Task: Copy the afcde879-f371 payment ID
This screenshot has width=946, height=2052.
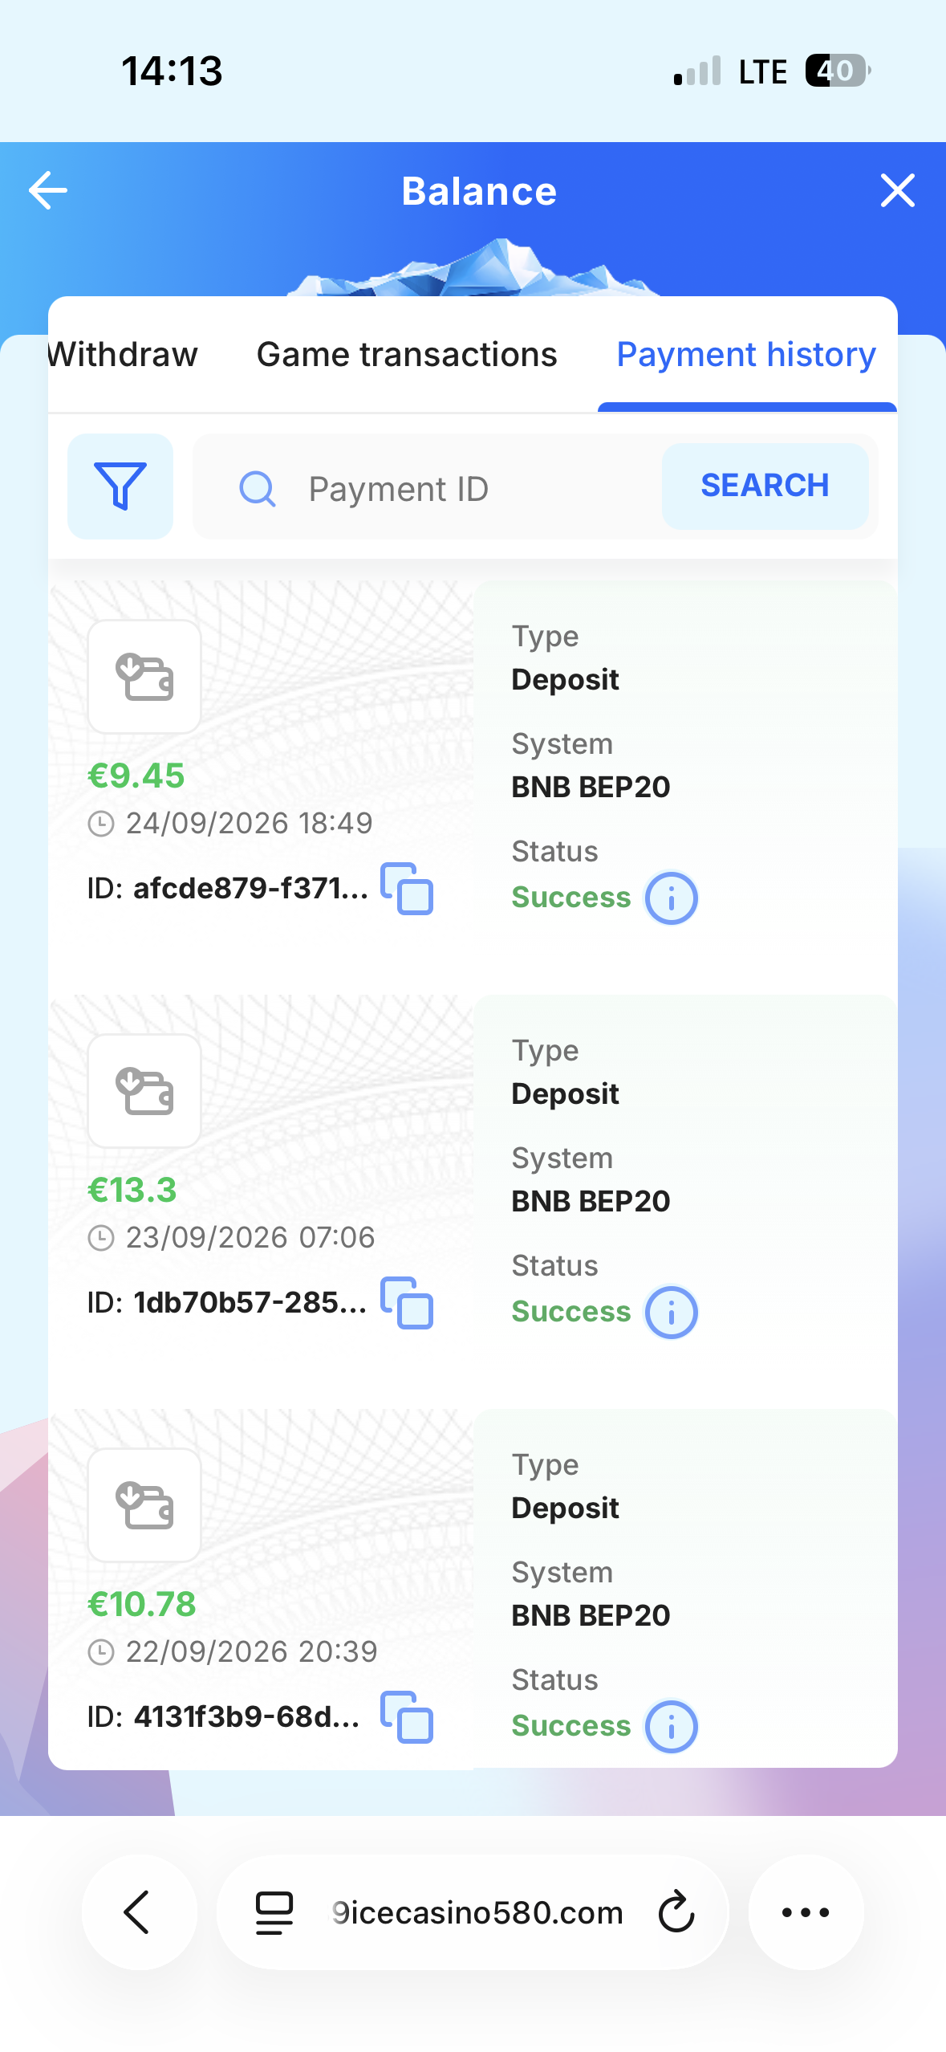Action: point(407,889)
